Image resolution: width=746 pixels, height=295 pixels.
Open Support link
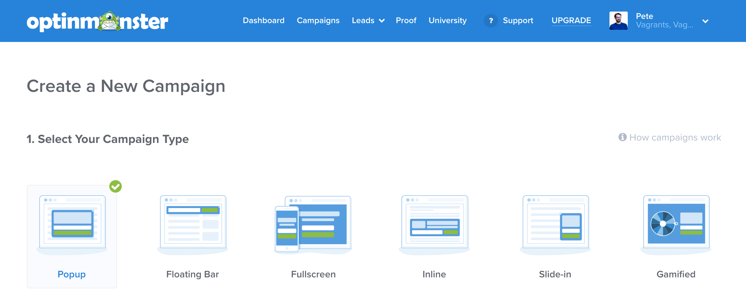click(518, 20)
